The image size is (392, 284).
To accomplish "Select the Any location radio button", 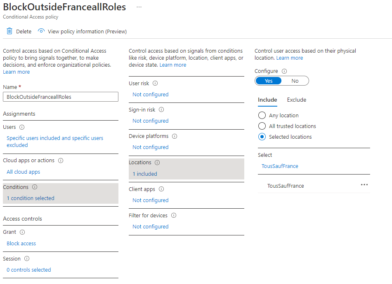I will click(262, 116).
